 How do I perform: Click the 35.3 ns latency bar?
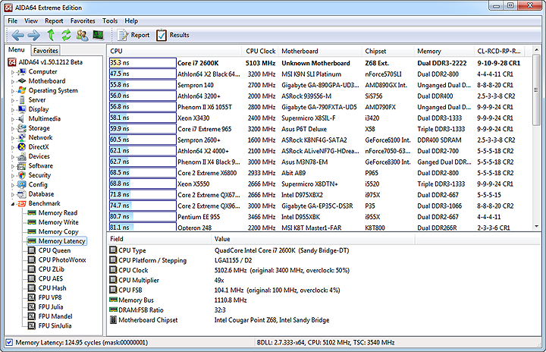point(143,63)
